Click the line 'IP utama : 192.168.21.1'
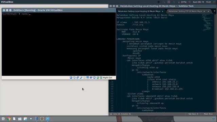Image resolution: width=217 pixels, height=122 pixels. click(133, 22)
